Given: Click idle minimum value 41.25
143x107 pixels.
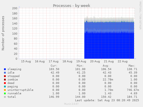Looking at the screenshot, I should coord(81,73).
